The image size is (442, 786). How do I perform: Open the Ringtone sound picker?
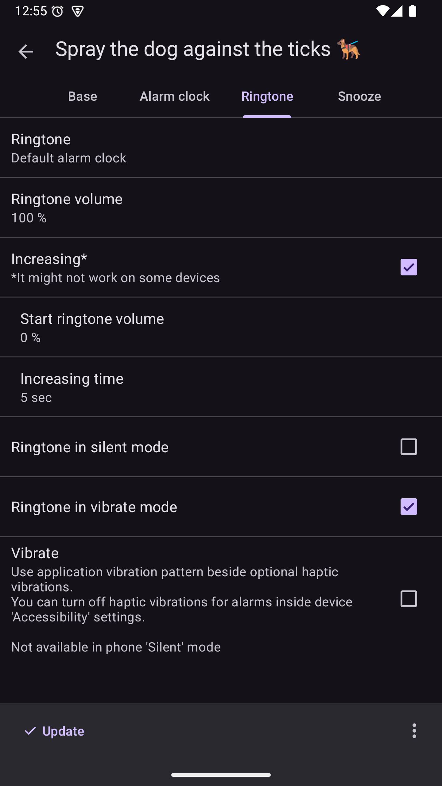221,148
